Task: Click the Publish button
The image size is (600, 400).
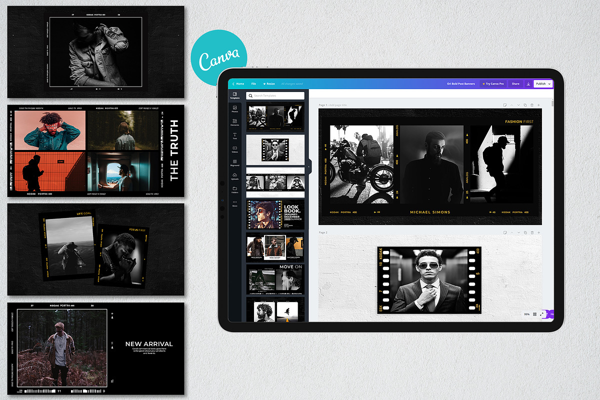Action: pos(543,84)
